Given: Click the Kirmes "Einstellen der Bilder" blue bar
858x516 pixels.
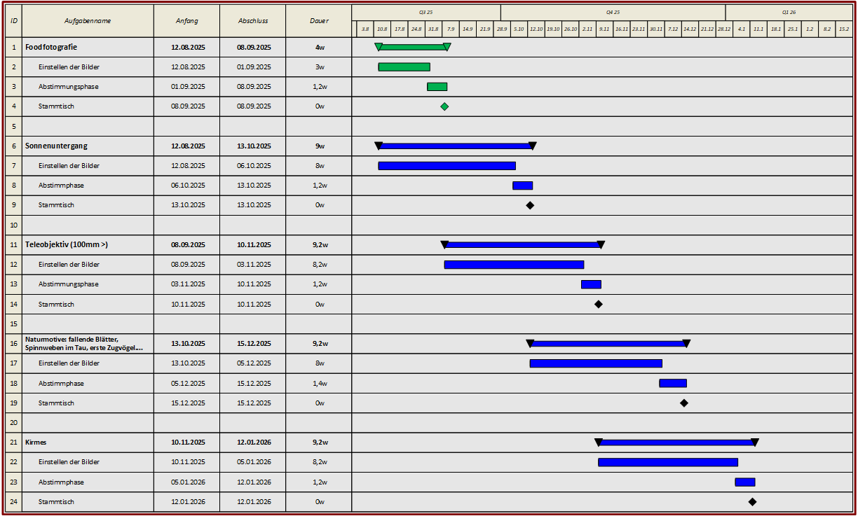Looking at the screenshot, I should pyautogui.click(x=667, y=462).
